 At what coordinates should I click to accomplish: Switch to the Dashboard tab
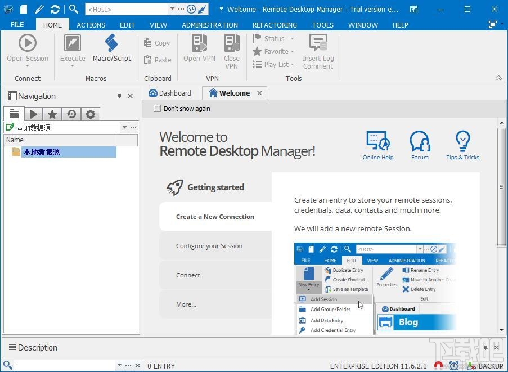(x=170, y=93)
